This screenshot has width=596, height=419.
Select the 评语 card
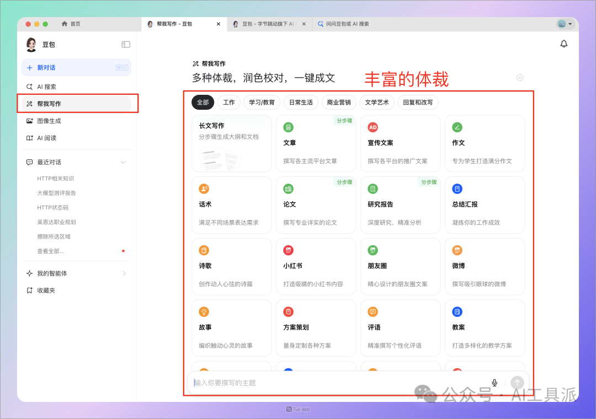400,328
